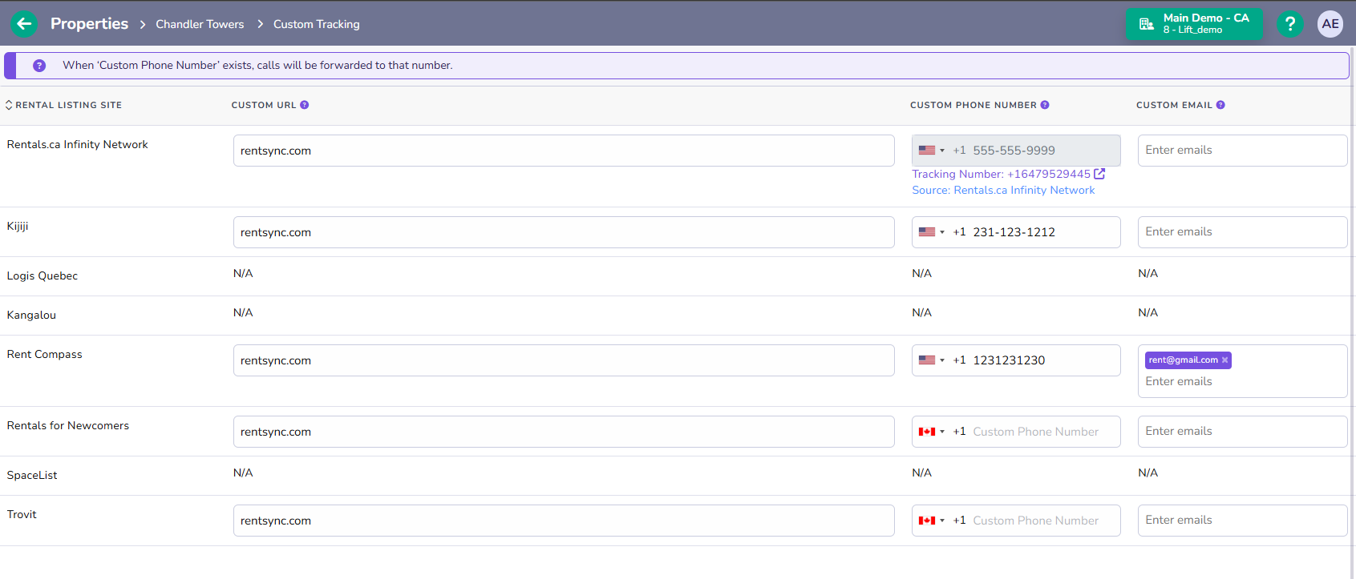Click the info icon beside Custom Email
Image resolution: width=1356 pixels, height=579 pixels.
point(1220,105)
